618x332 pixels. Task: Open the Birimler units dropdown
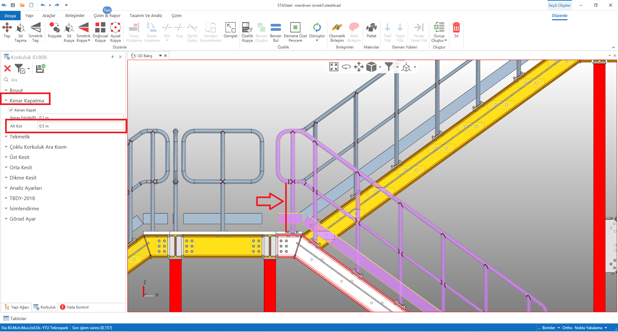coord(551,328)
